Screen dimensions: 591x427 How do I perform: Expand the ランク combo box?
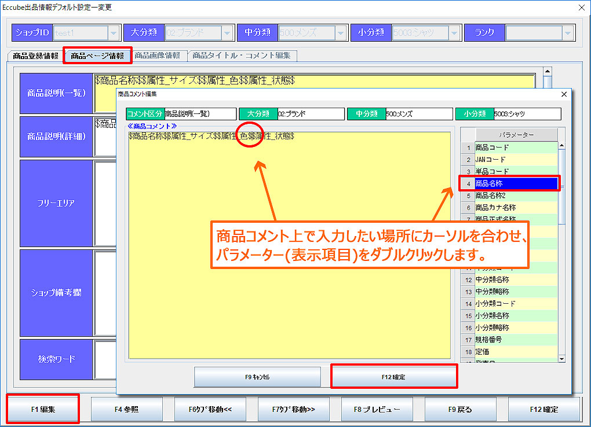567,33
